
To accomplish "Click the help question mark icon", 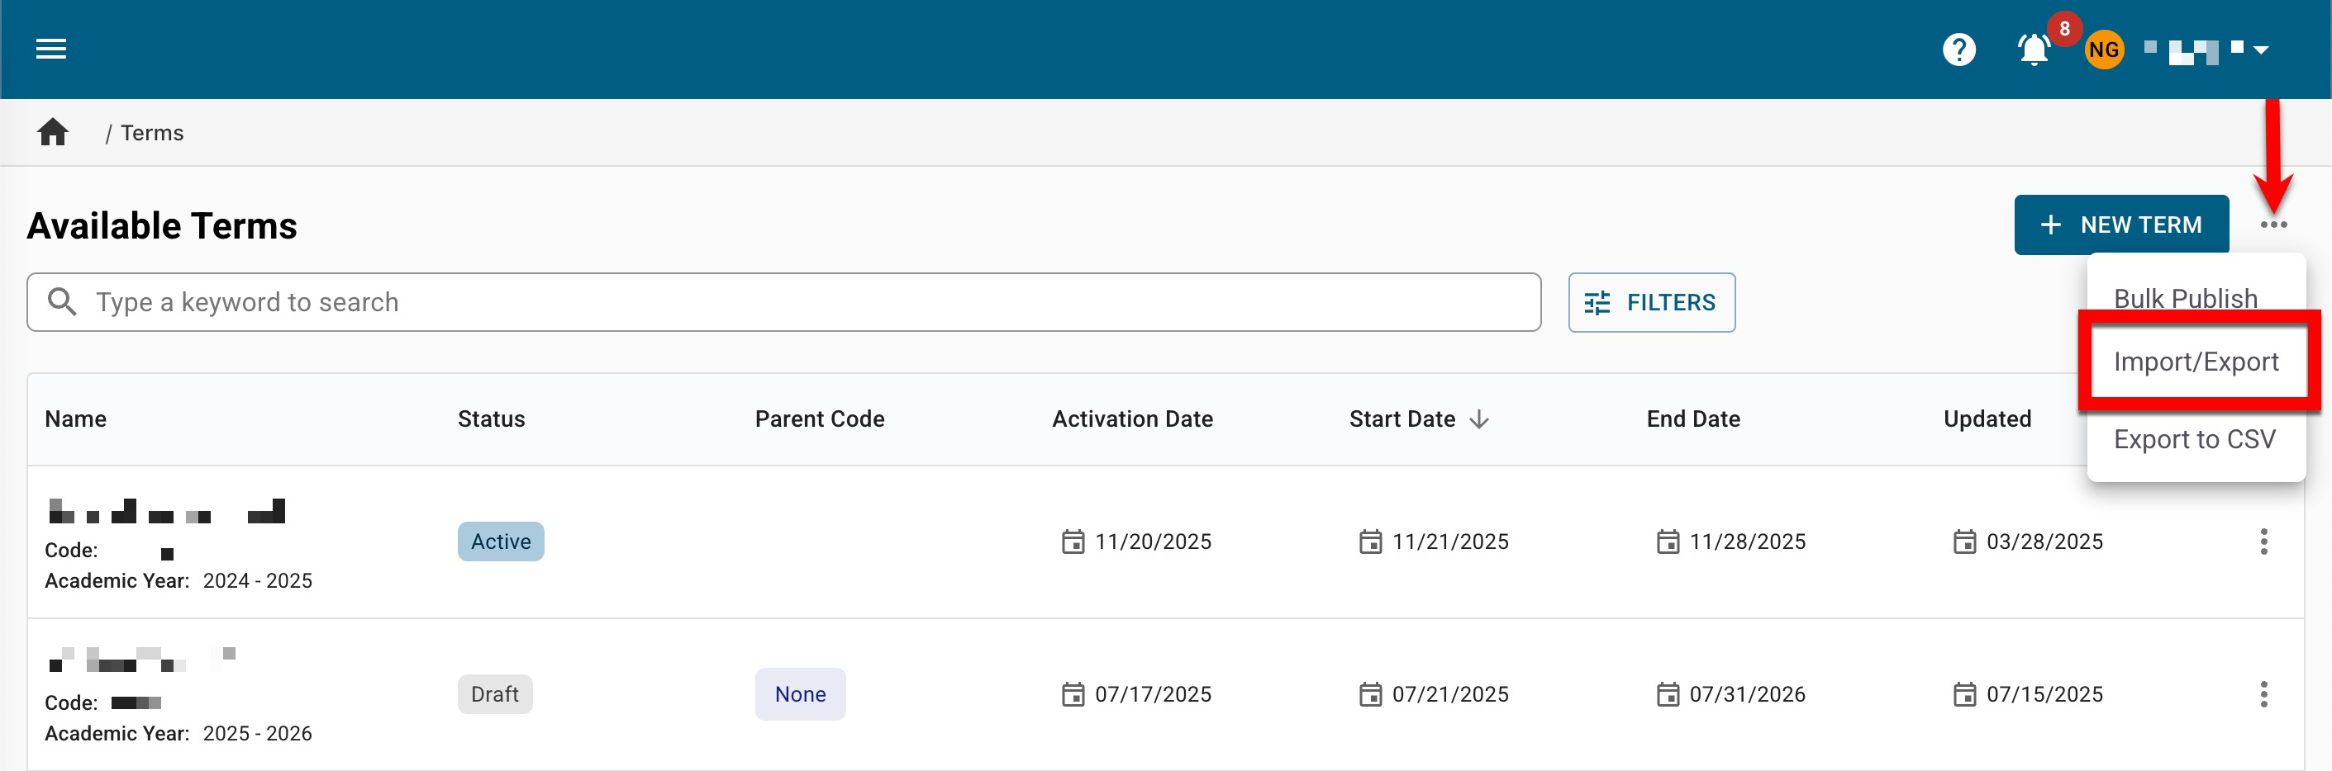I will pos(1958,50).
